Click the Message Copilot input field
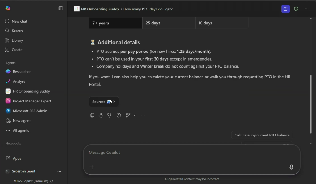This screenshot has width=316, height=184. pos(185,153)
